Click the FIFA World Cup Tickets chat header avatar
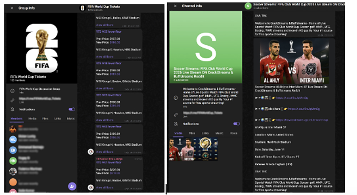The width and height of the screenshot is (357, 195). coord(82,8)
